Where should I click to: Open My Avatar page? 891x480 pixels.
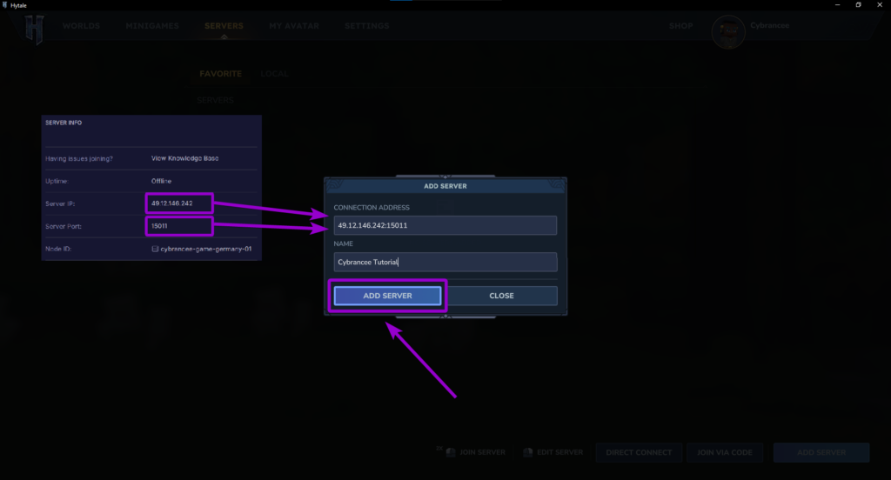coord(294,26)
